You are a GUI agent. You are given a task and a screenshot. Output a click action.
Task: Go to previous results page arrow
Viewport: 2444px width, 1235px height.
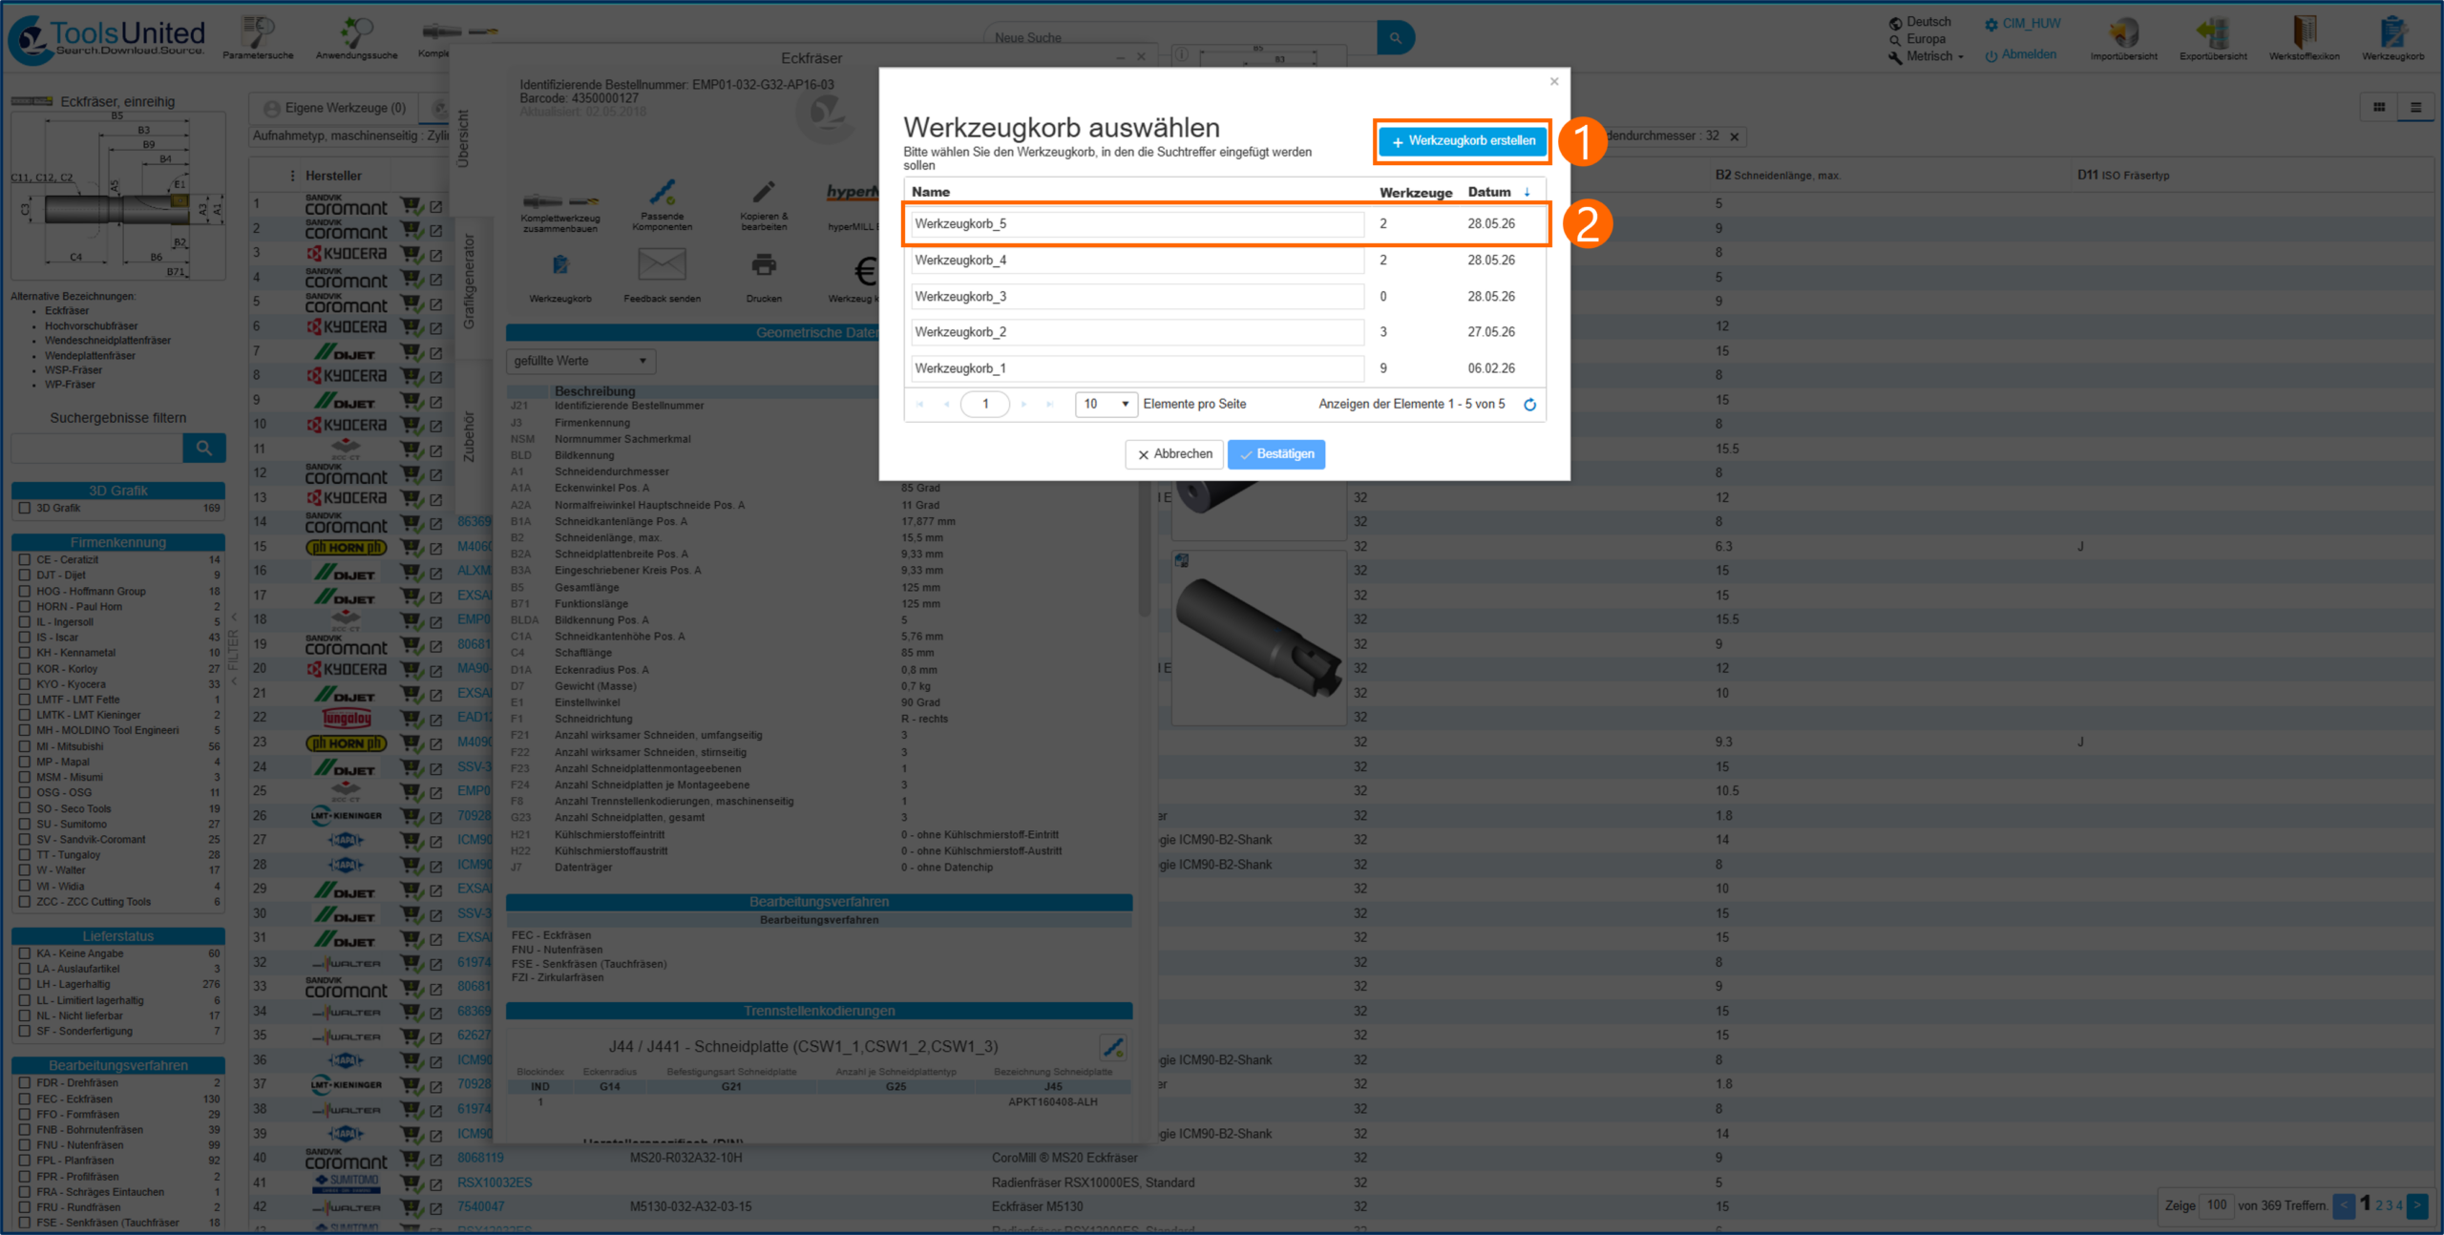click(2344, 1205)
